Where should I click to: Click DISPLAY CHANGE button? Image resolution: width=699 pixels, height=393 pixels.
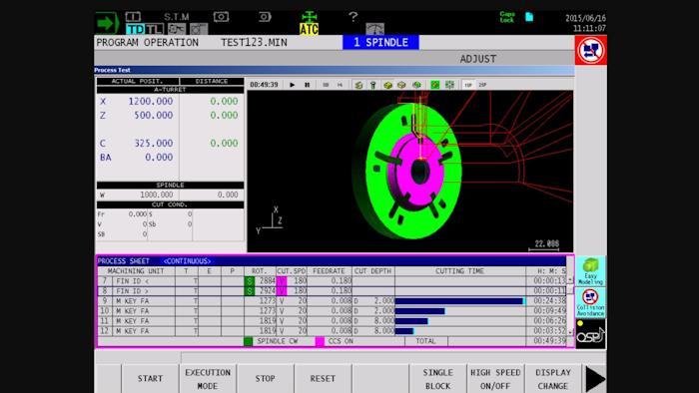pos(553,378)
